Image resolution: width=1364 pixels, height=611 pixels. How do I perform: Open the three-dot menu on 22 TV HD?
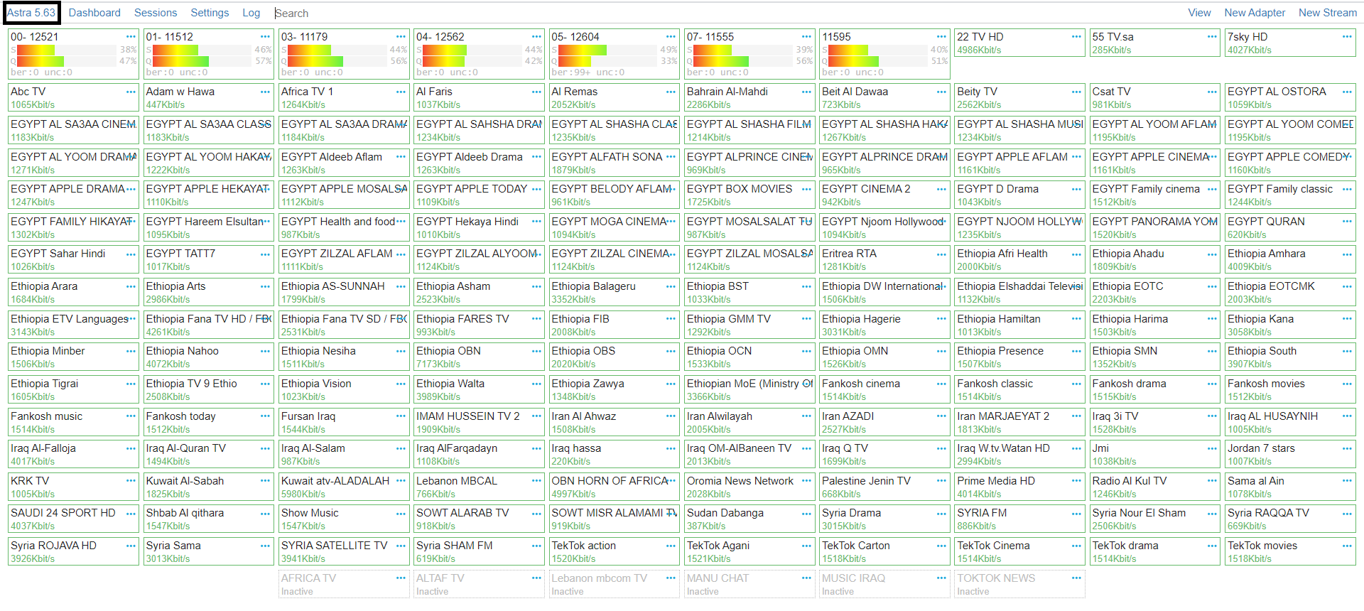coord(1077,36)
